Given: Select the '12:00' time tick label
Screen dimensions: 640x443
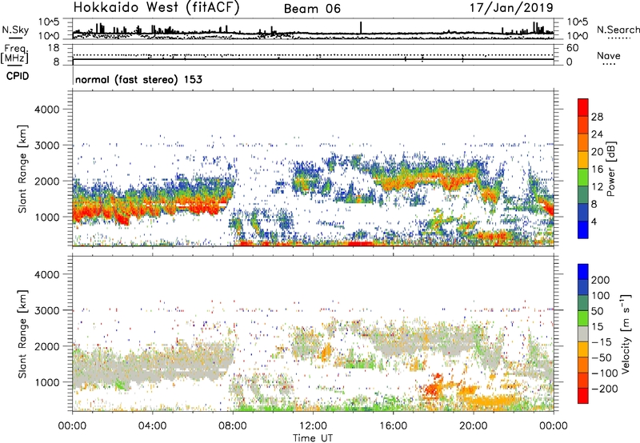Looking at the screenshot, I should tap(313, 426).
